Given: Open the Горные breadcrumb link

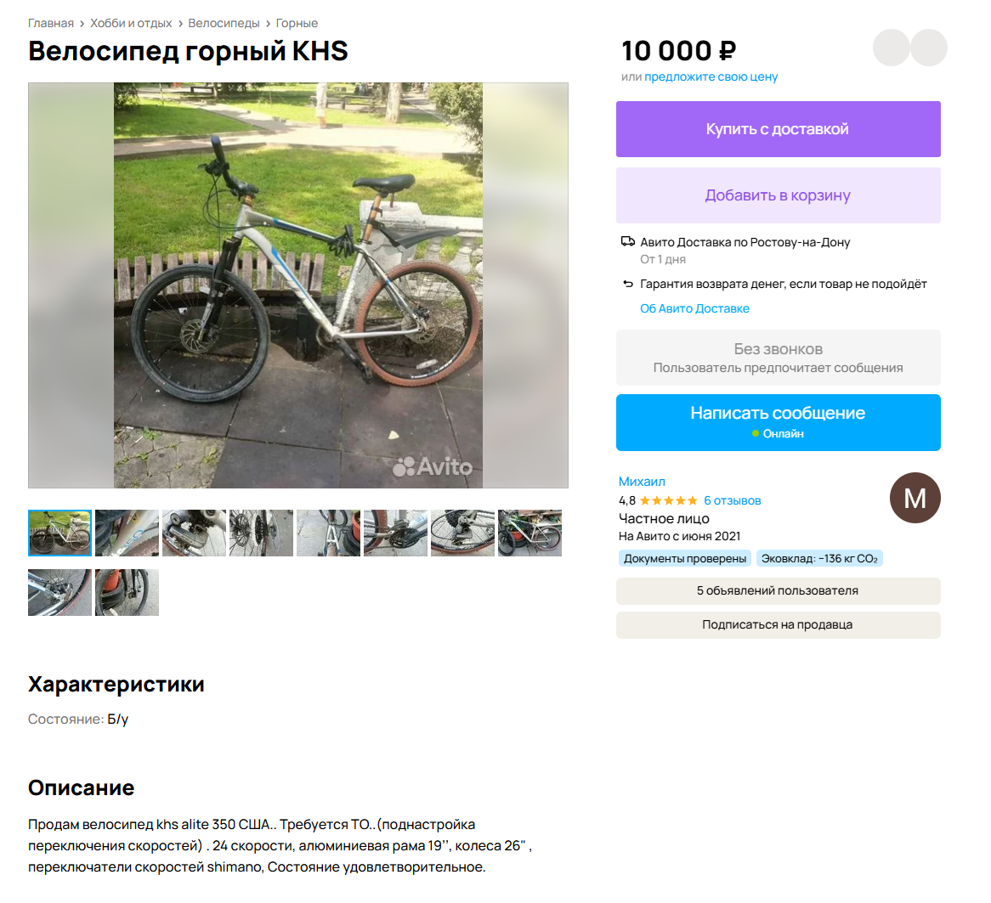Looking at the screenshot, I should 297,24.
